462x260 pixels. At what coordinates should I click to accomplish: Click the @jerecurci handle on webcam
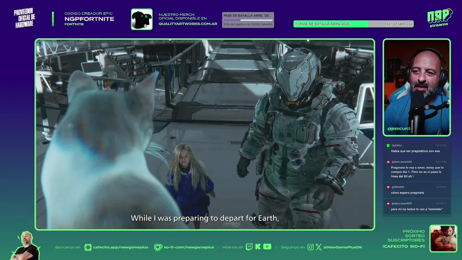[400, 129]
